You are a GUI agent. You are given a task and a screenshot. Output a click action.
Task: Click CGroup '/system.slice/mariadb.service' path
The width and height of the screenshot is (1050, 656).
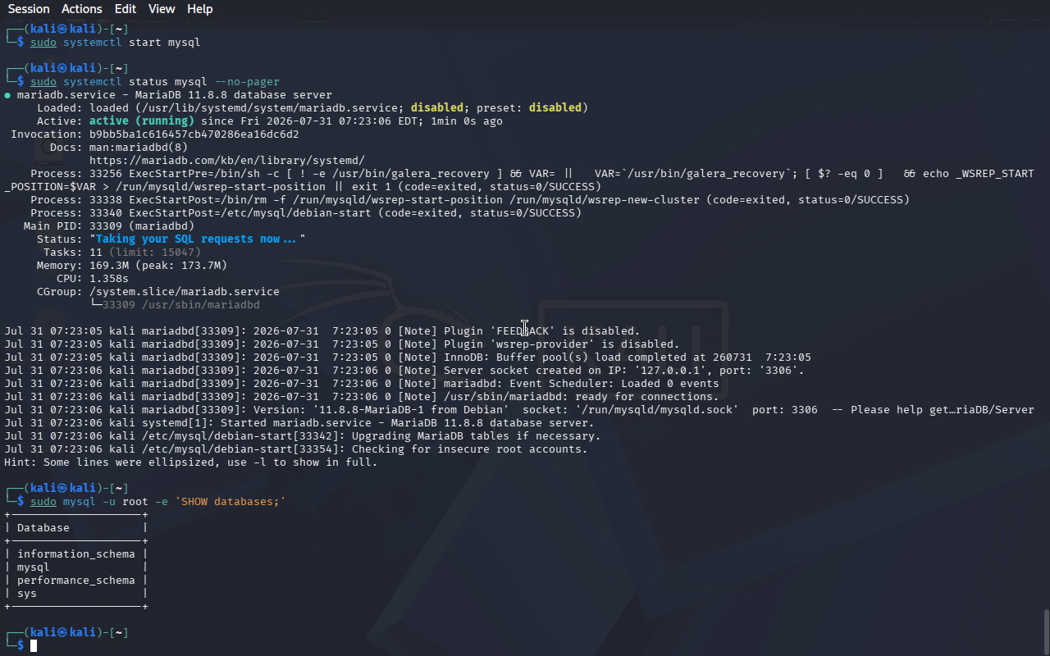coord(185,292)
